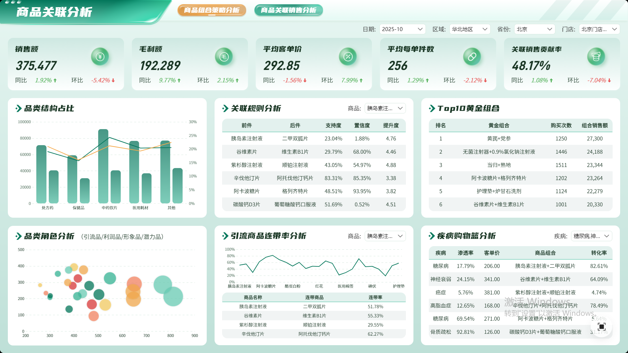
Task: Click the 支持度 column header
Action: click(x=333, y=126)
